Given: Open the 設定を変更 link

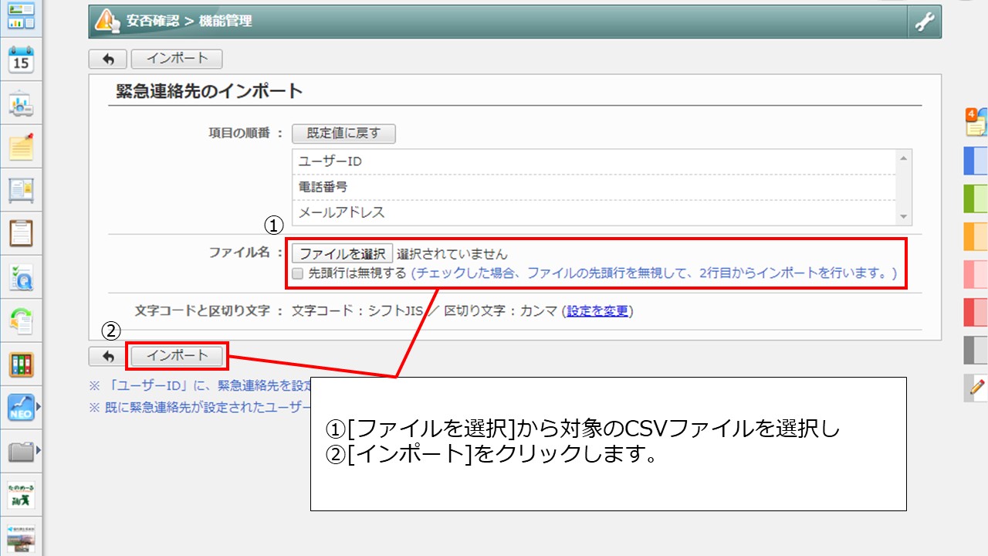Looking at the screenshot, I should [x=597, y=311].
